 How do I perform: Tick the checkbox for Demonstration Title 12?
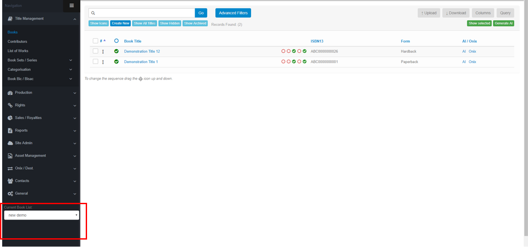(x=95, y=51)
